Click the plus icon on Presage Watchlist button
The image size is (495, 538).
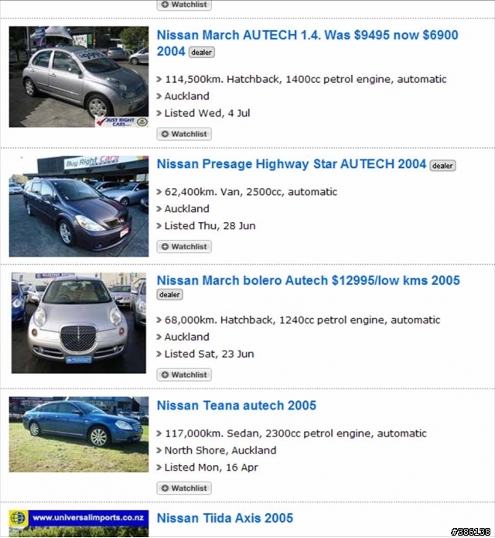click(x=165, y=246)
